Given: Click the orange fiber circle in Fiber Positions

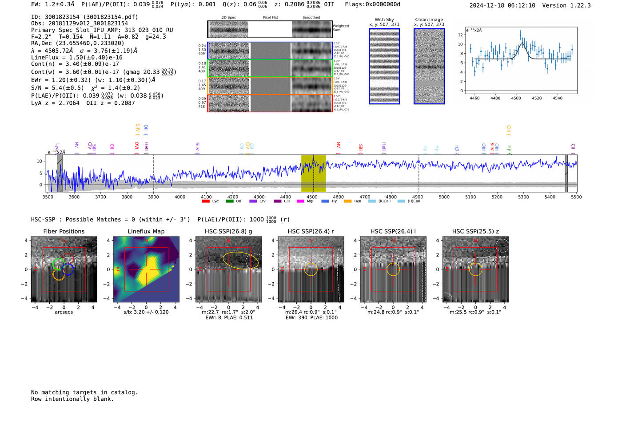Looking at the screenshot, I should tap(59, 274).
